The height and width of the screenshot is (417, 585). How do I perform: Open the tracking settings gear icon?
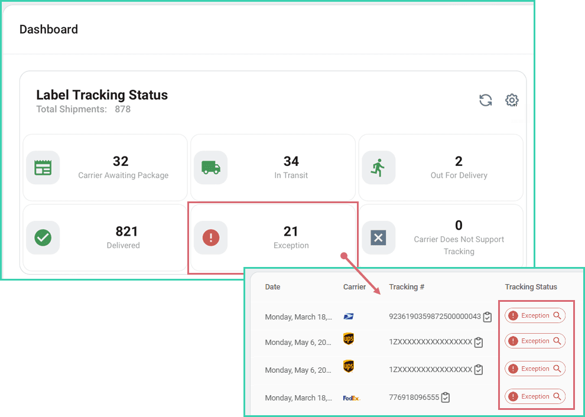tap(512, 100)
